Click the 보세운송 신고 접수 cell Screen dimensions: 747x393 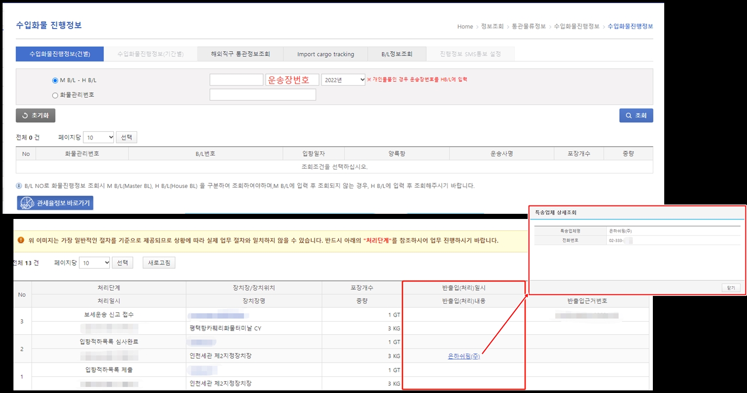coord(109,315)
